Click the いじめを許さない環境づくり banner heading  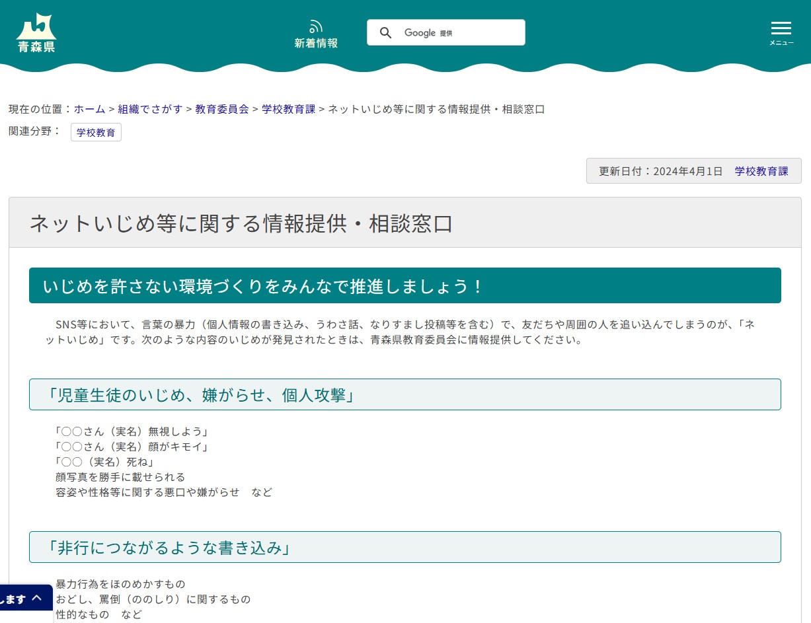[x=262, y=285]
